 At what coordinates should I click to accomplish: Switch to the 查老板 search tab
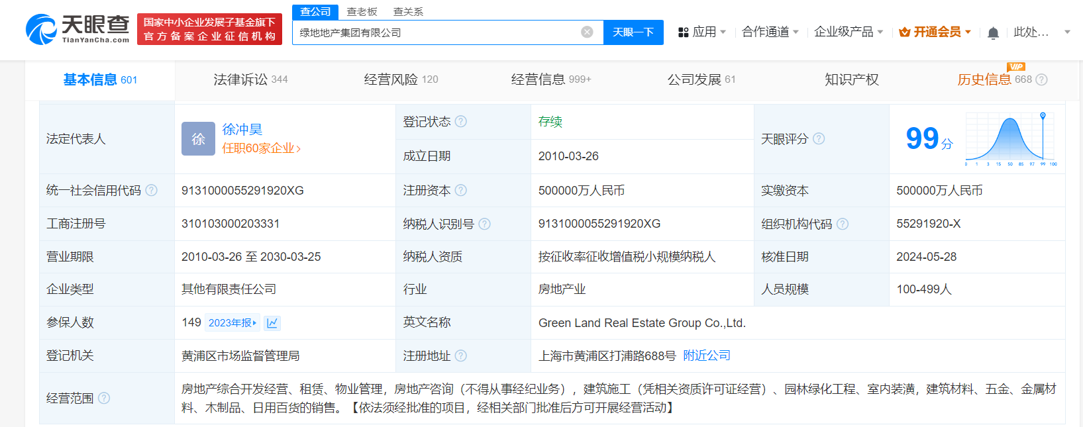point(362,12)
